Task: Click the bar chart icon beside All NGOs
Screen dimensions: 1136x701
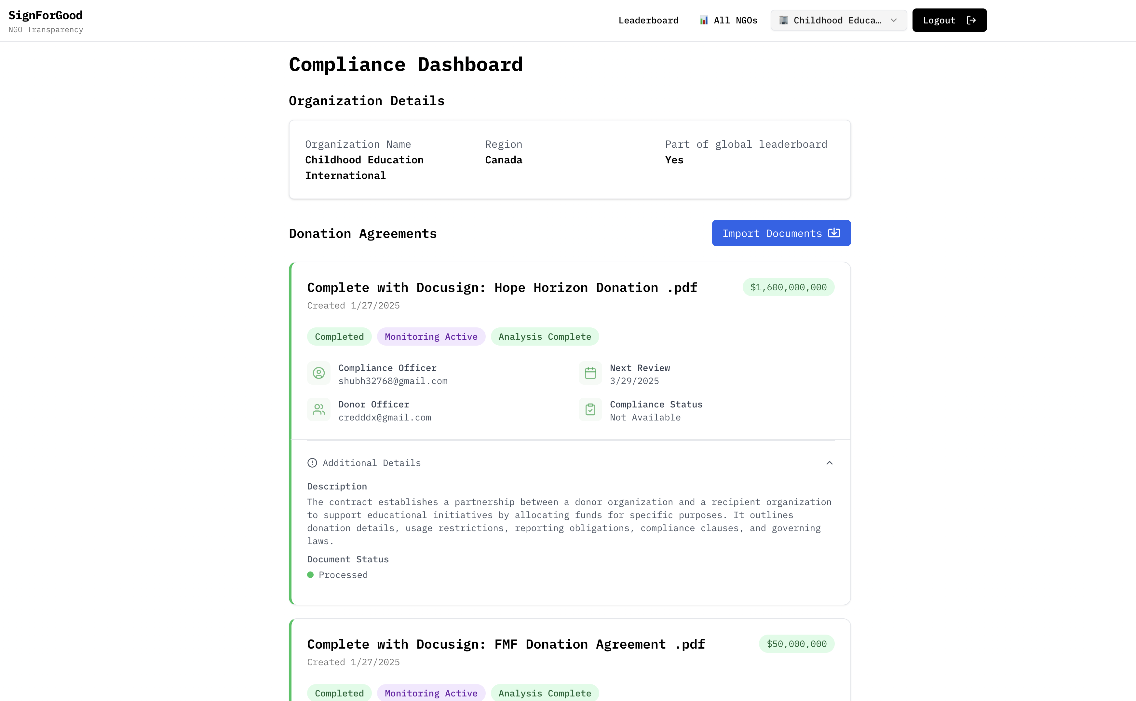Action: click(x=703, y=21)
